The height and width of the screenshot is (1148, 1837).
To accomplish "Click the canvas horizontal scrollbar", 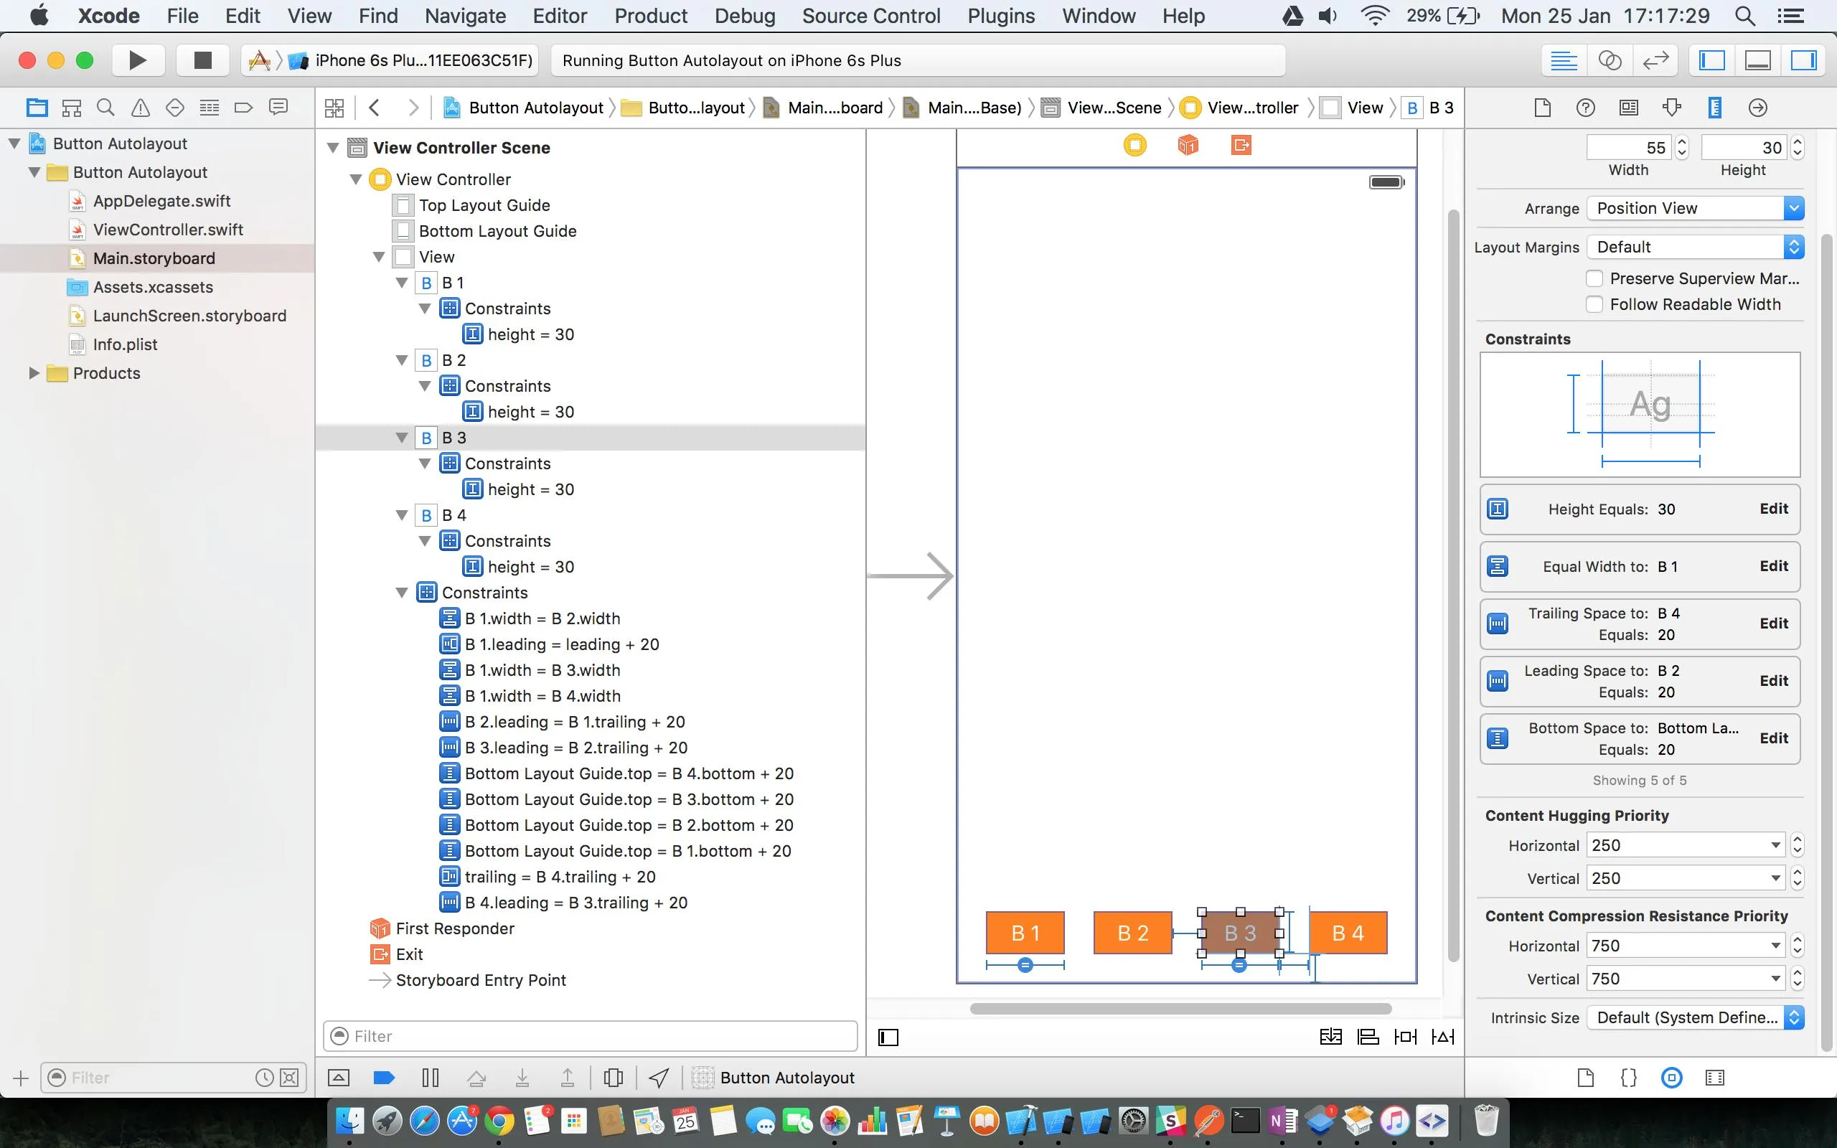I will (x=1180, y=1008).
